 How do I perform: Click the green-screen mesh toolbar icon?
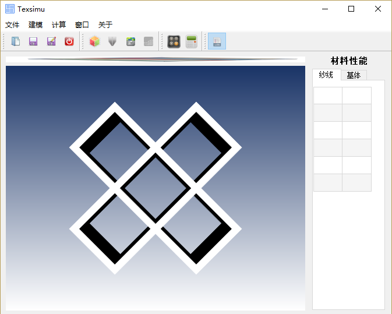pyautogui.click(x=131, y=41)
